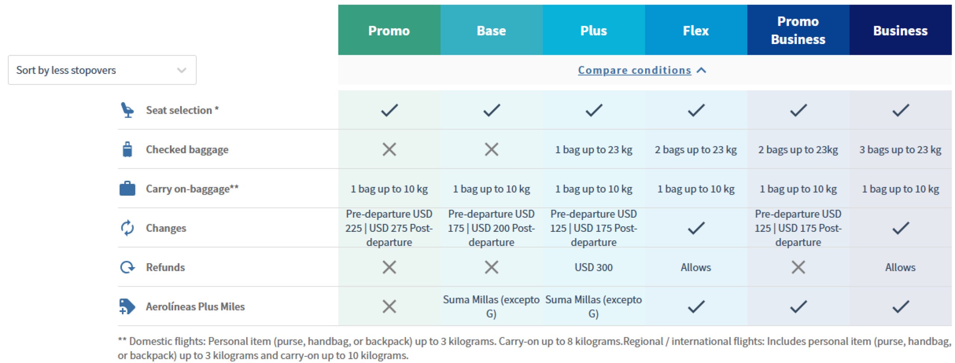Click the Refunds arrow icon
The image size is (955, 363).
click(127, 267)
